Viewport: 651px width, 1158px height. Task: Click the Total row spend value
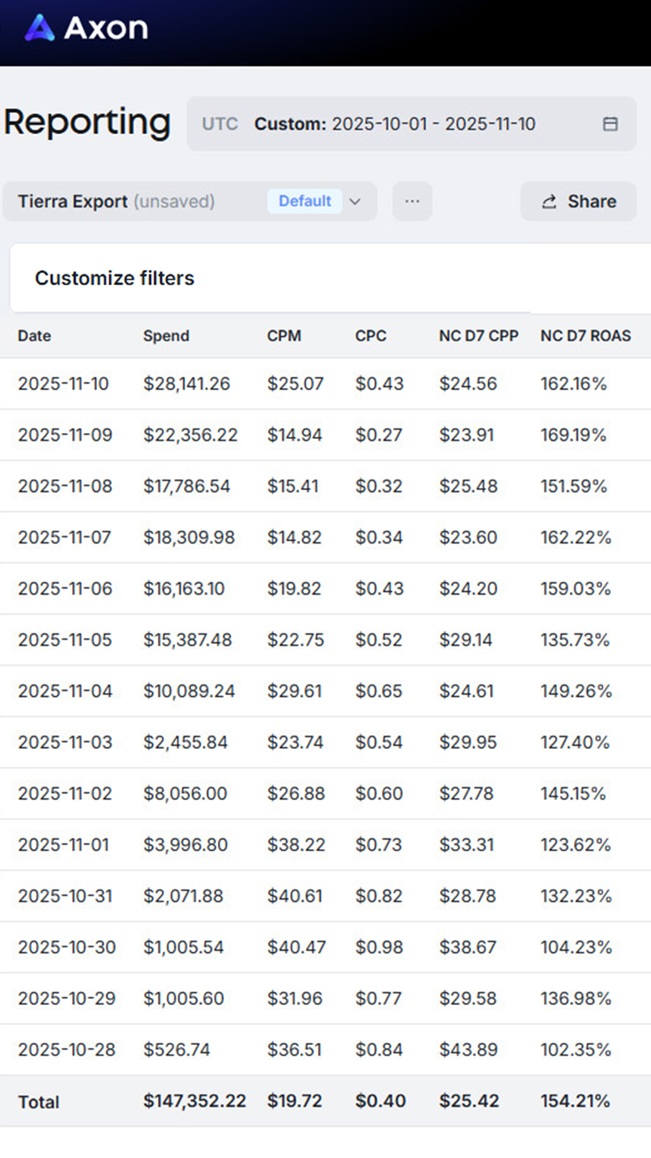(194, 1100)
